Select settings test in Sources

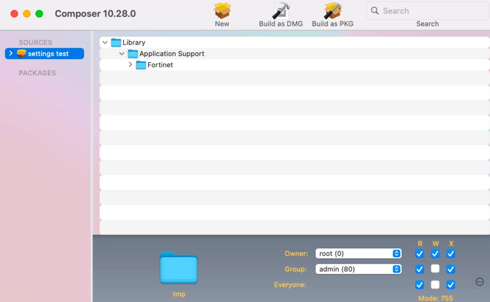coord(45,54)
